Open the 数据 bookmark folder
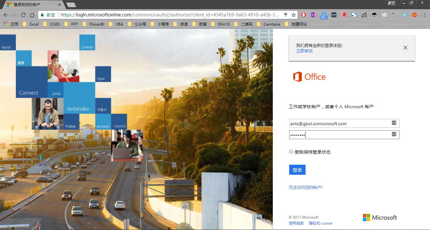Image resolution: width=430 pixels, height=230 pixels. coord(199,24)
